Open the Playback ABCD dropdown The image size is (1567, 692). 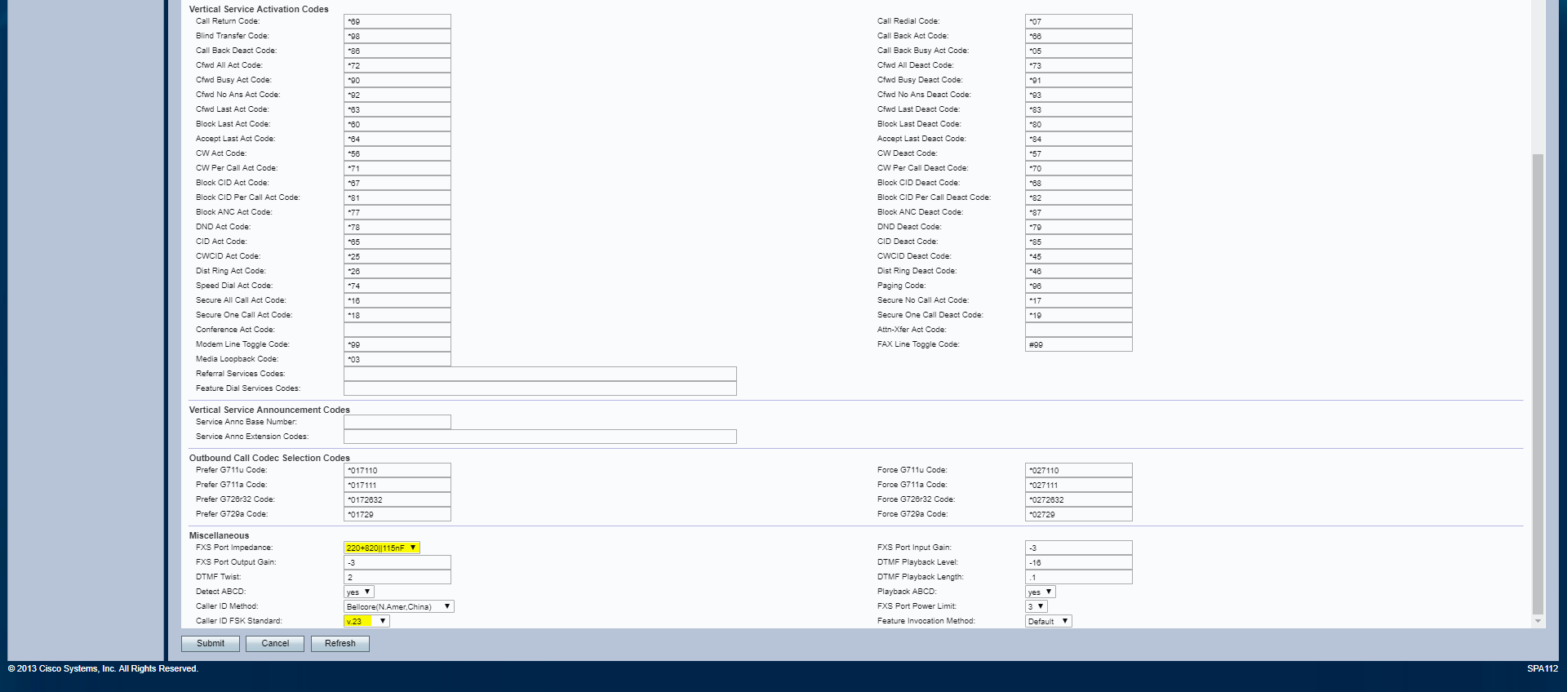(1040, 592)
